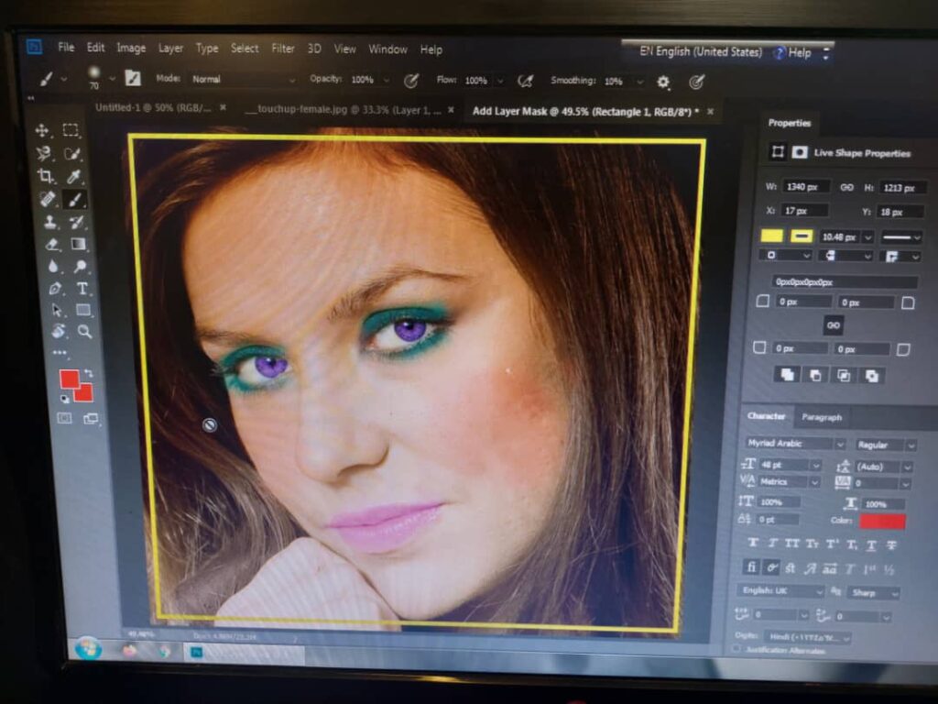Toggle the corner radius link button

[x=833, y=324]
